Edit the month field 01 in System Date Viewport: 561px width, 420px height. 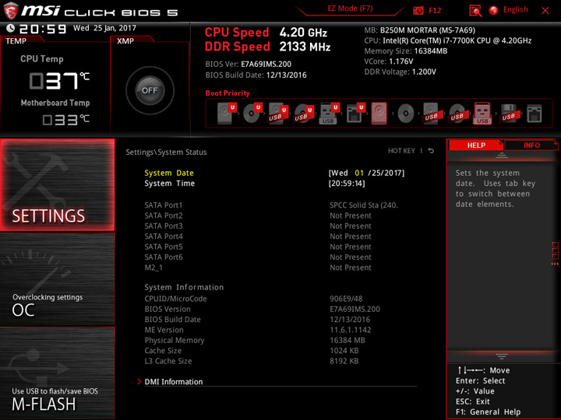click(359, 173)
